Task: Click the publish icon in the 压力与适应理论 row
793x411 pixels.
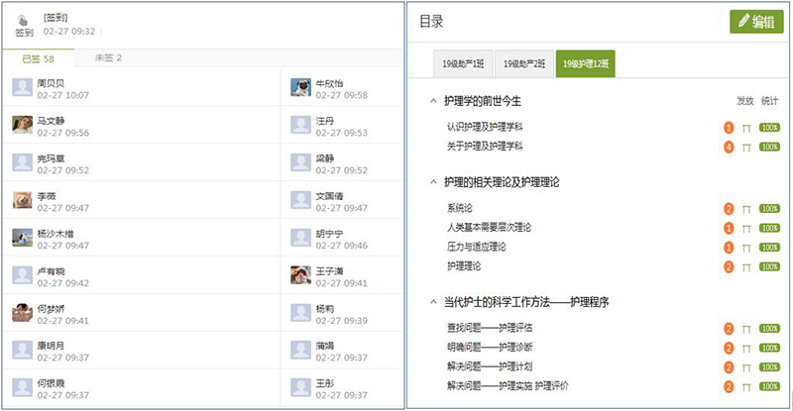Action: click(x=746, y=248)
